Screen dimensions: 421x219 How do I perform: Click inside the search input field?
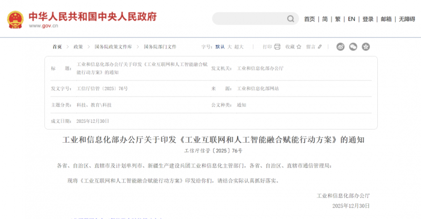point(248,19)
